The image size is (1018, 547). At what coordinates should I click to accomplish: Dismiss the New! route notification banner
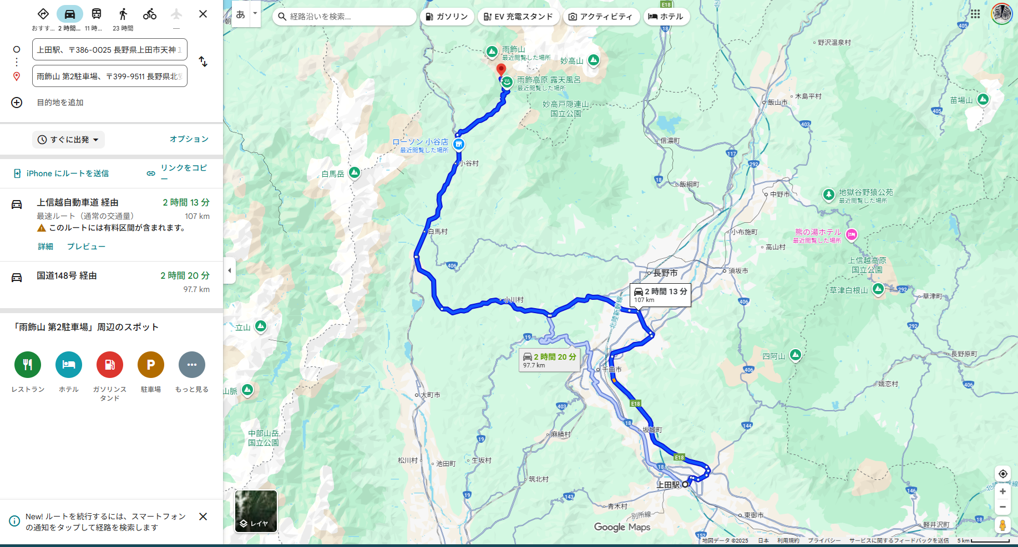[203, 517]
